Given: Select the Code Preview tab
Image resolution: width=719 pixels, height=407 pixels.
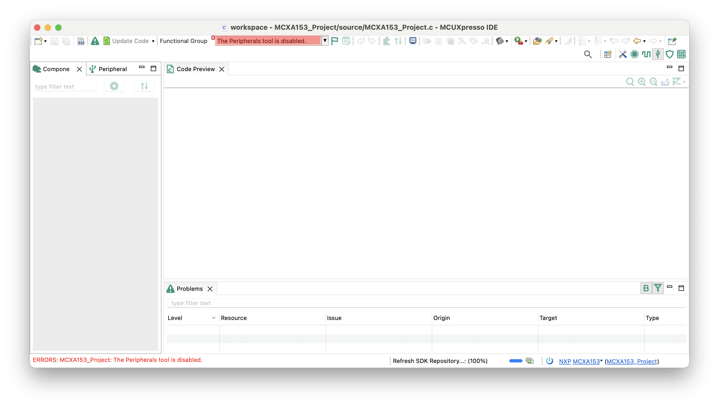Looking at the screenshot, I should (x=195, y=69).
